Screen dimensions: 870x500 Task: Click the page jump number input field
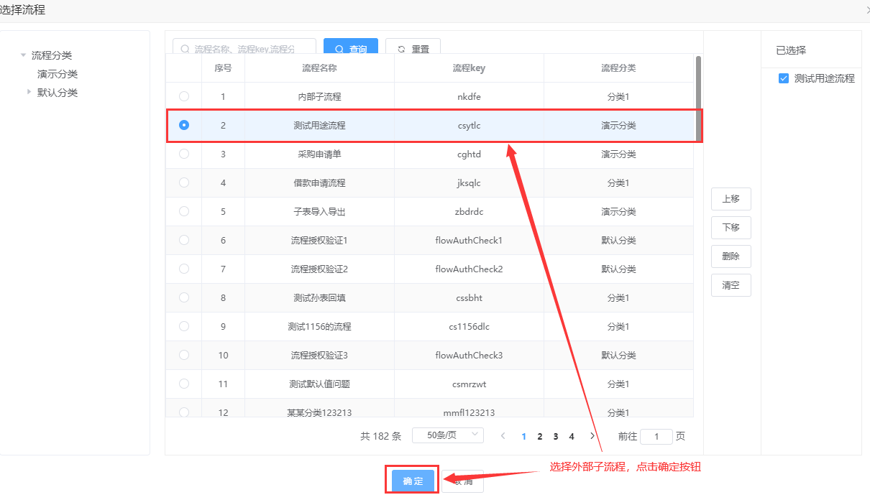(x=656, y=436)
